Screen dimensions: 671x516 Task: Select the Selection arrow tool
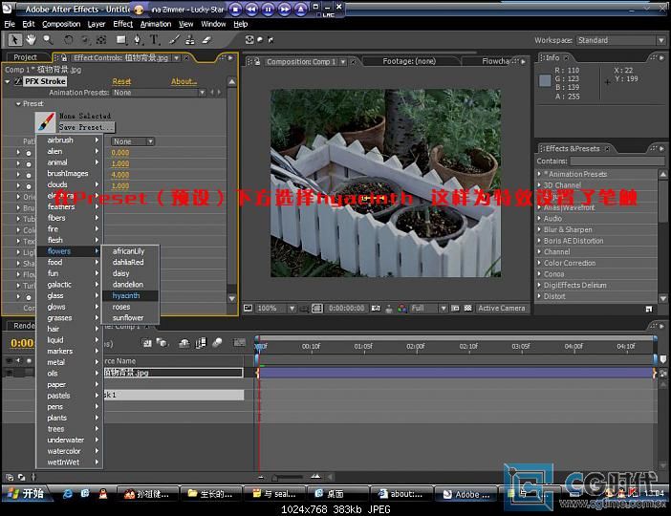[x=14, y=40]
